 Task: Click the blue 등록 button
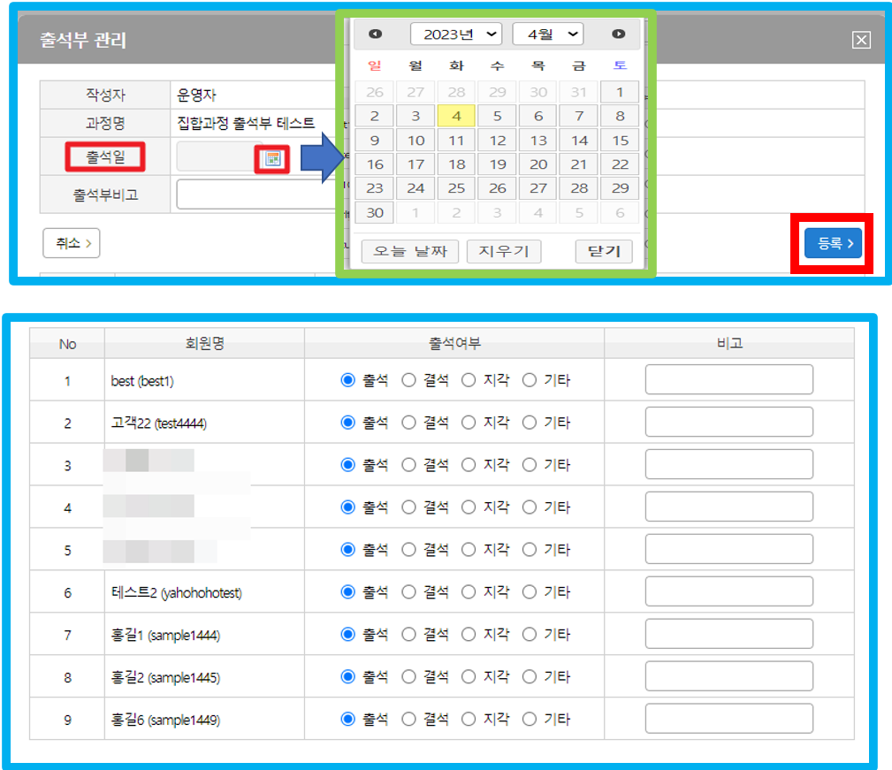833,244
